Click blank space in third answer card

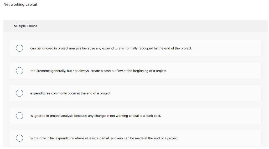point(184,93)
